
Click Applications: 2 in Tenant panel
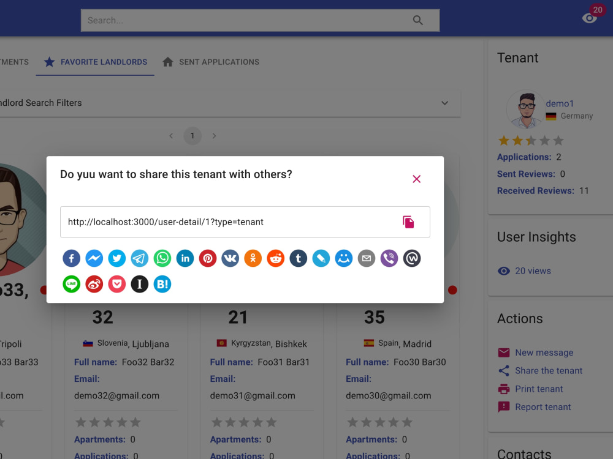pos(529,157)
